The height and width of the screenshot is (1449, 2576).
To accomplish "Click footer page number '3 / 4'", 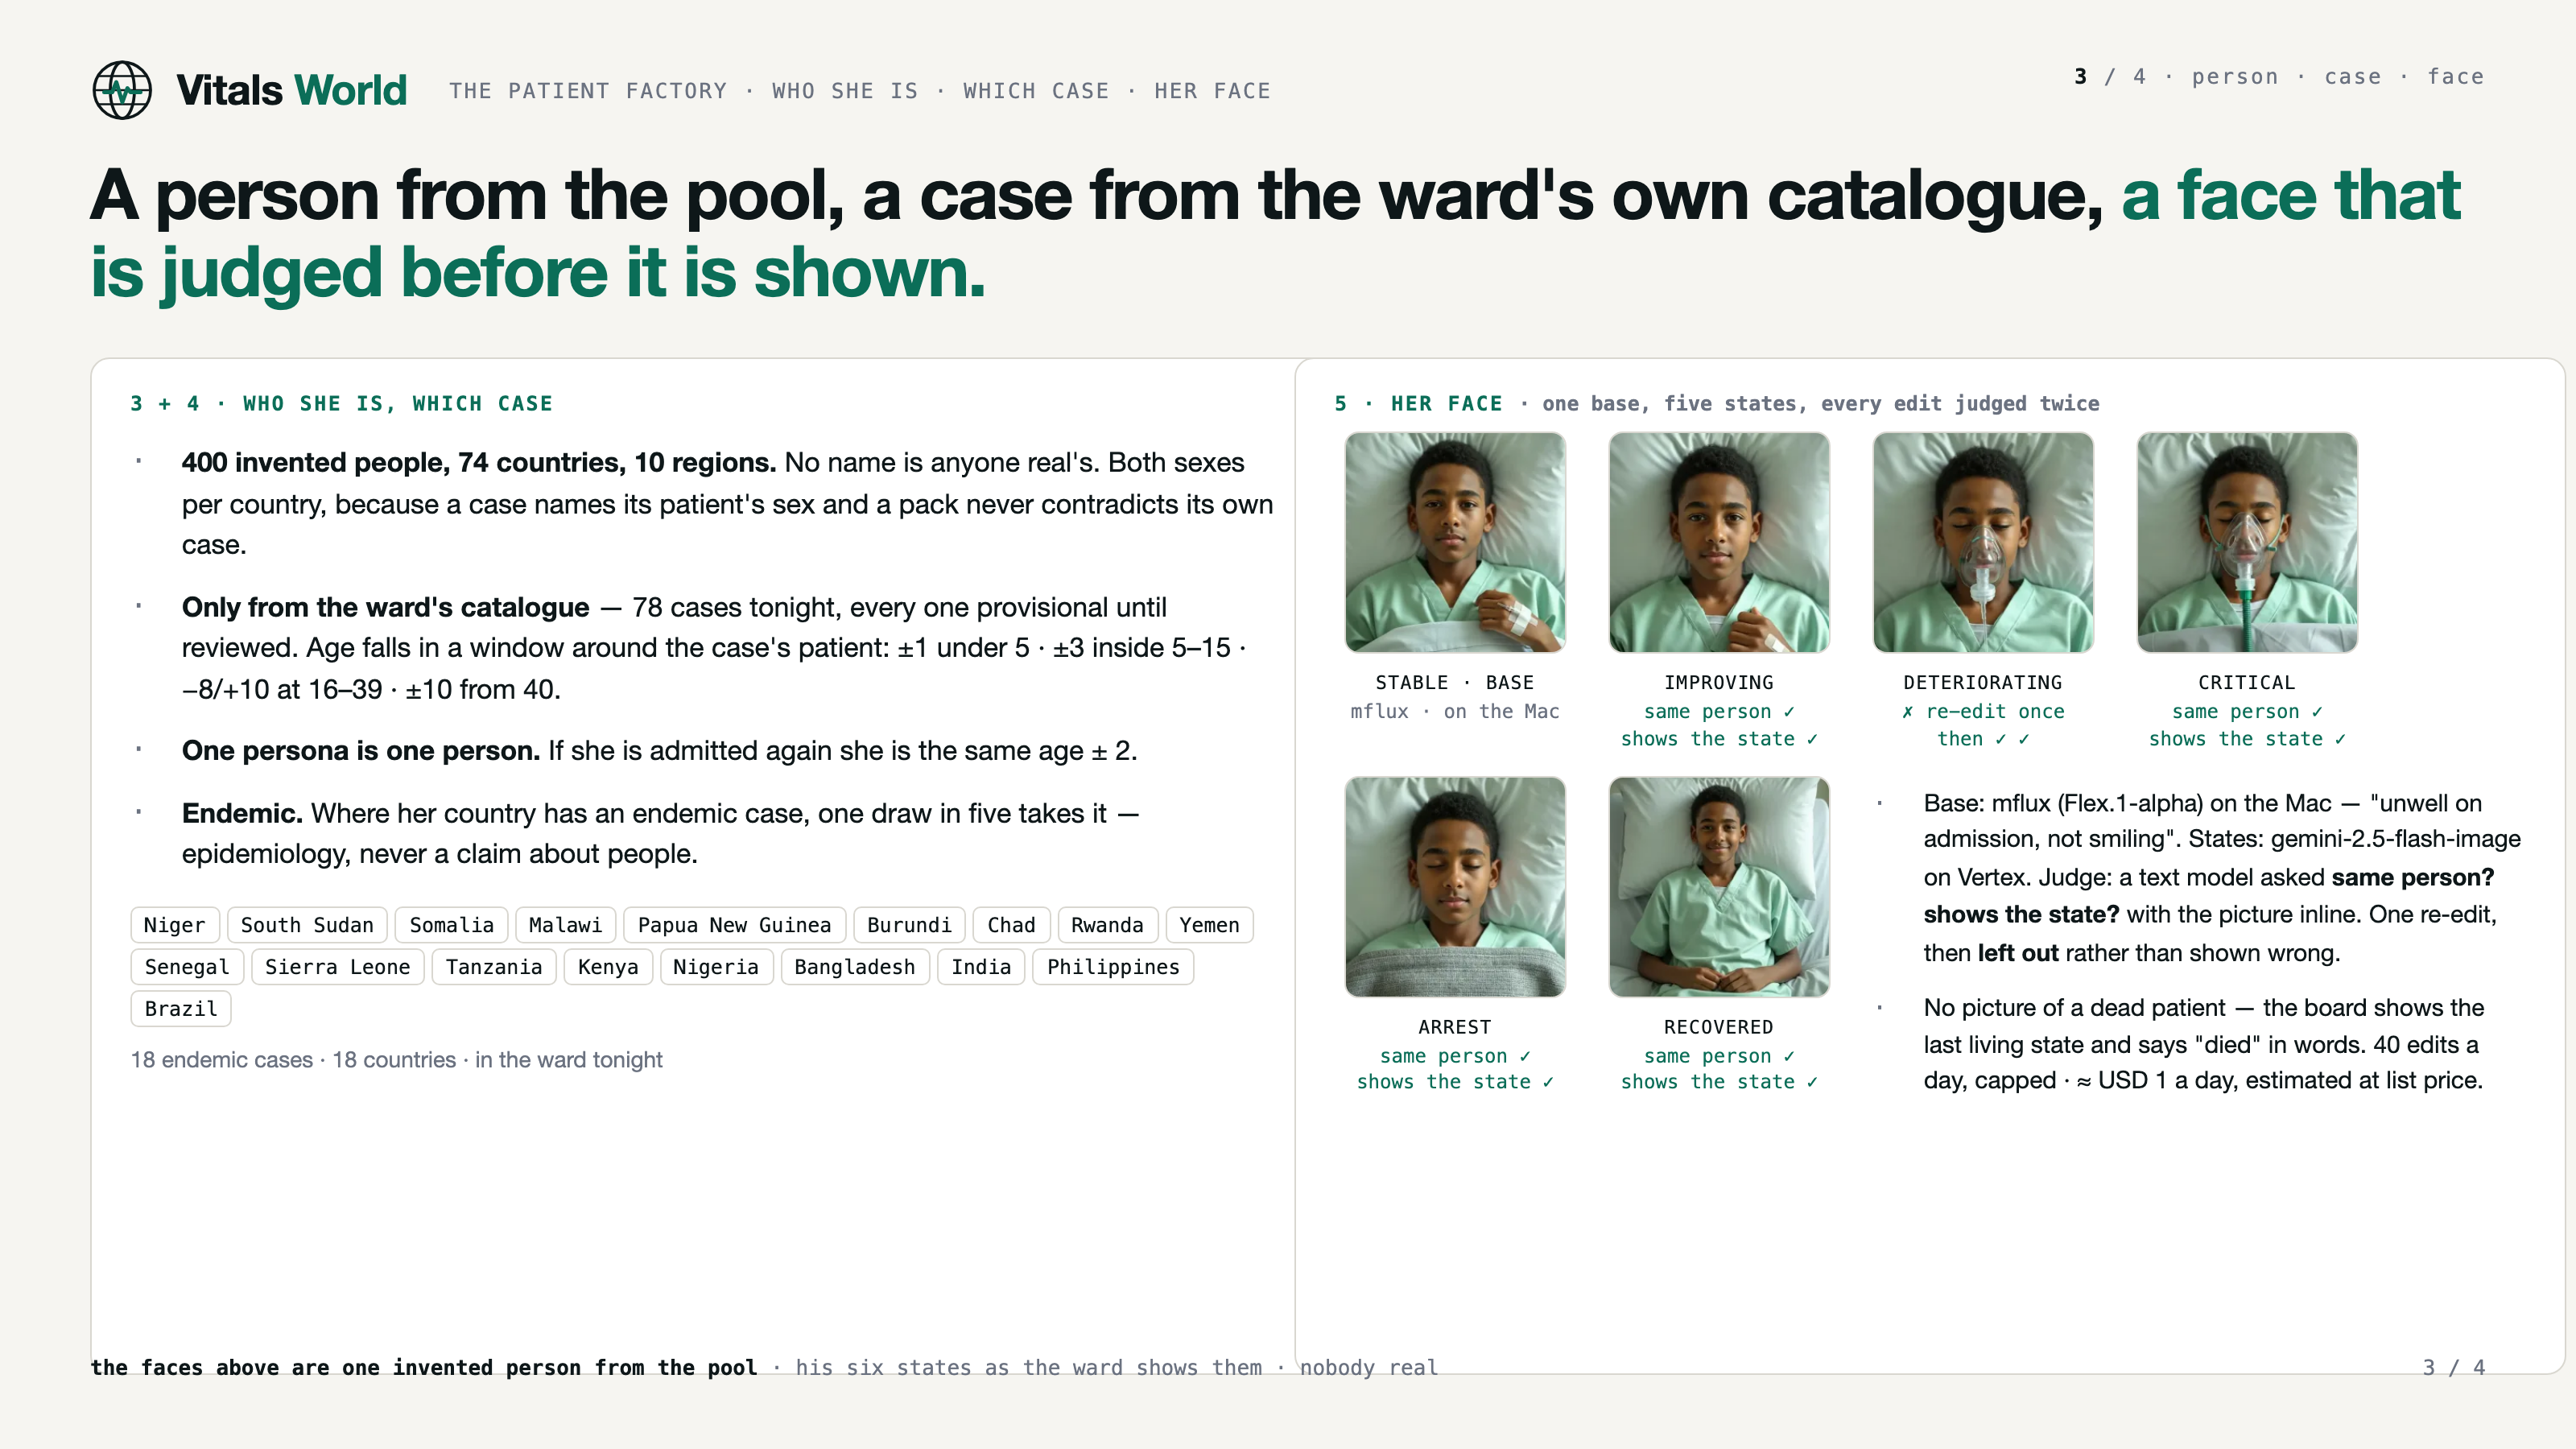I will click(2454, 1367).
